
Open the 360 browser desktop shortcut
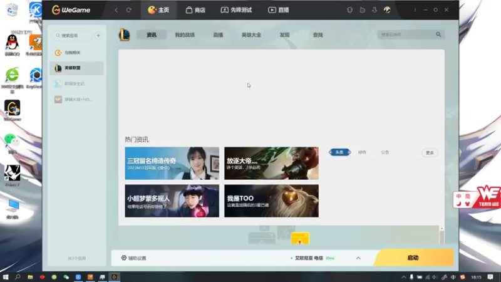click(x=12, y=80)
